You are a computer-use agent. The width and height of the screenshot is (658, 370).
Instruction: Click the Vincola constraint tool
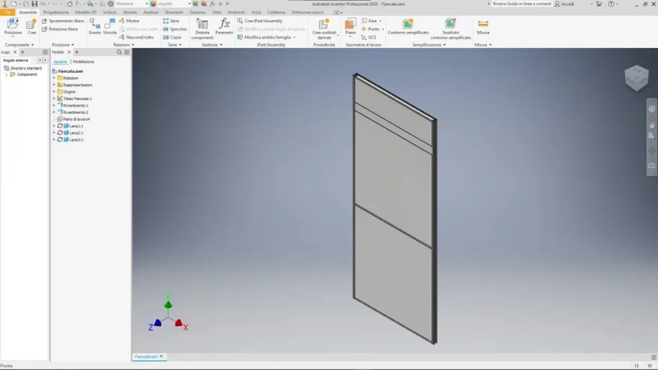(x=109, y=26)
